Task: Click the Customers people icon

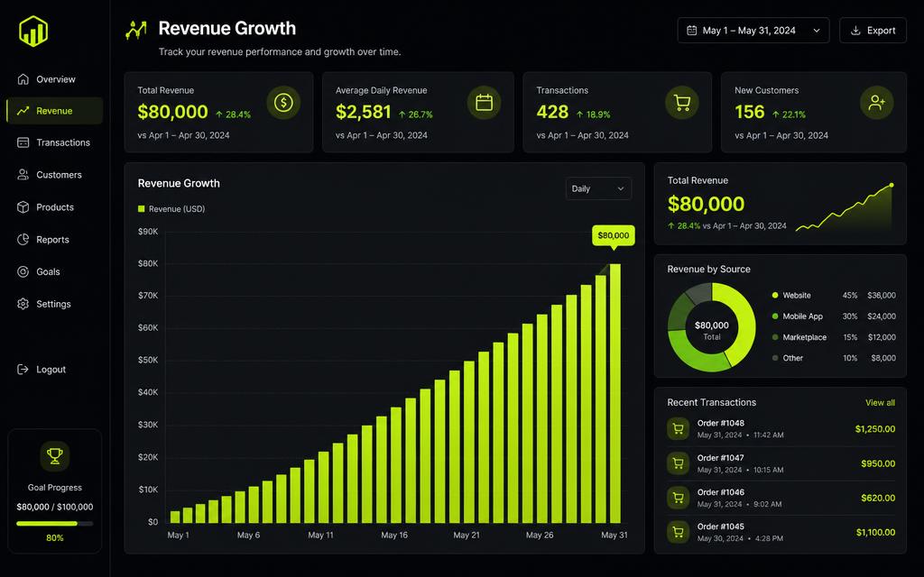Action: point(23,174)
